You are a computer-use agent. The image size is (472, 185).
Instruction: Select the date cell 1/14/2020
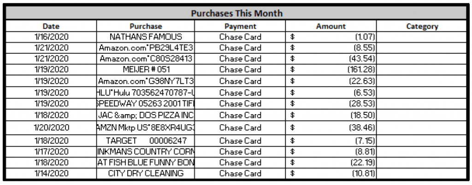pos(51,173)
